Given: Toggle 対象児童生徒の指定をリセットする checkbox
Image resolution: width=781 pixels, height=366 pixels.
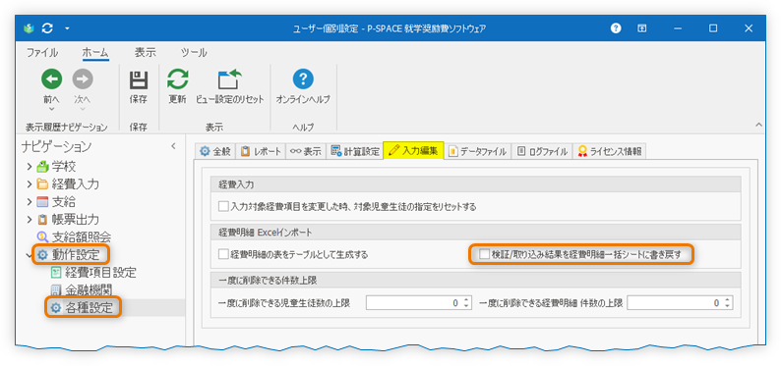Looking at the screenshot, I should click(222, 206).
